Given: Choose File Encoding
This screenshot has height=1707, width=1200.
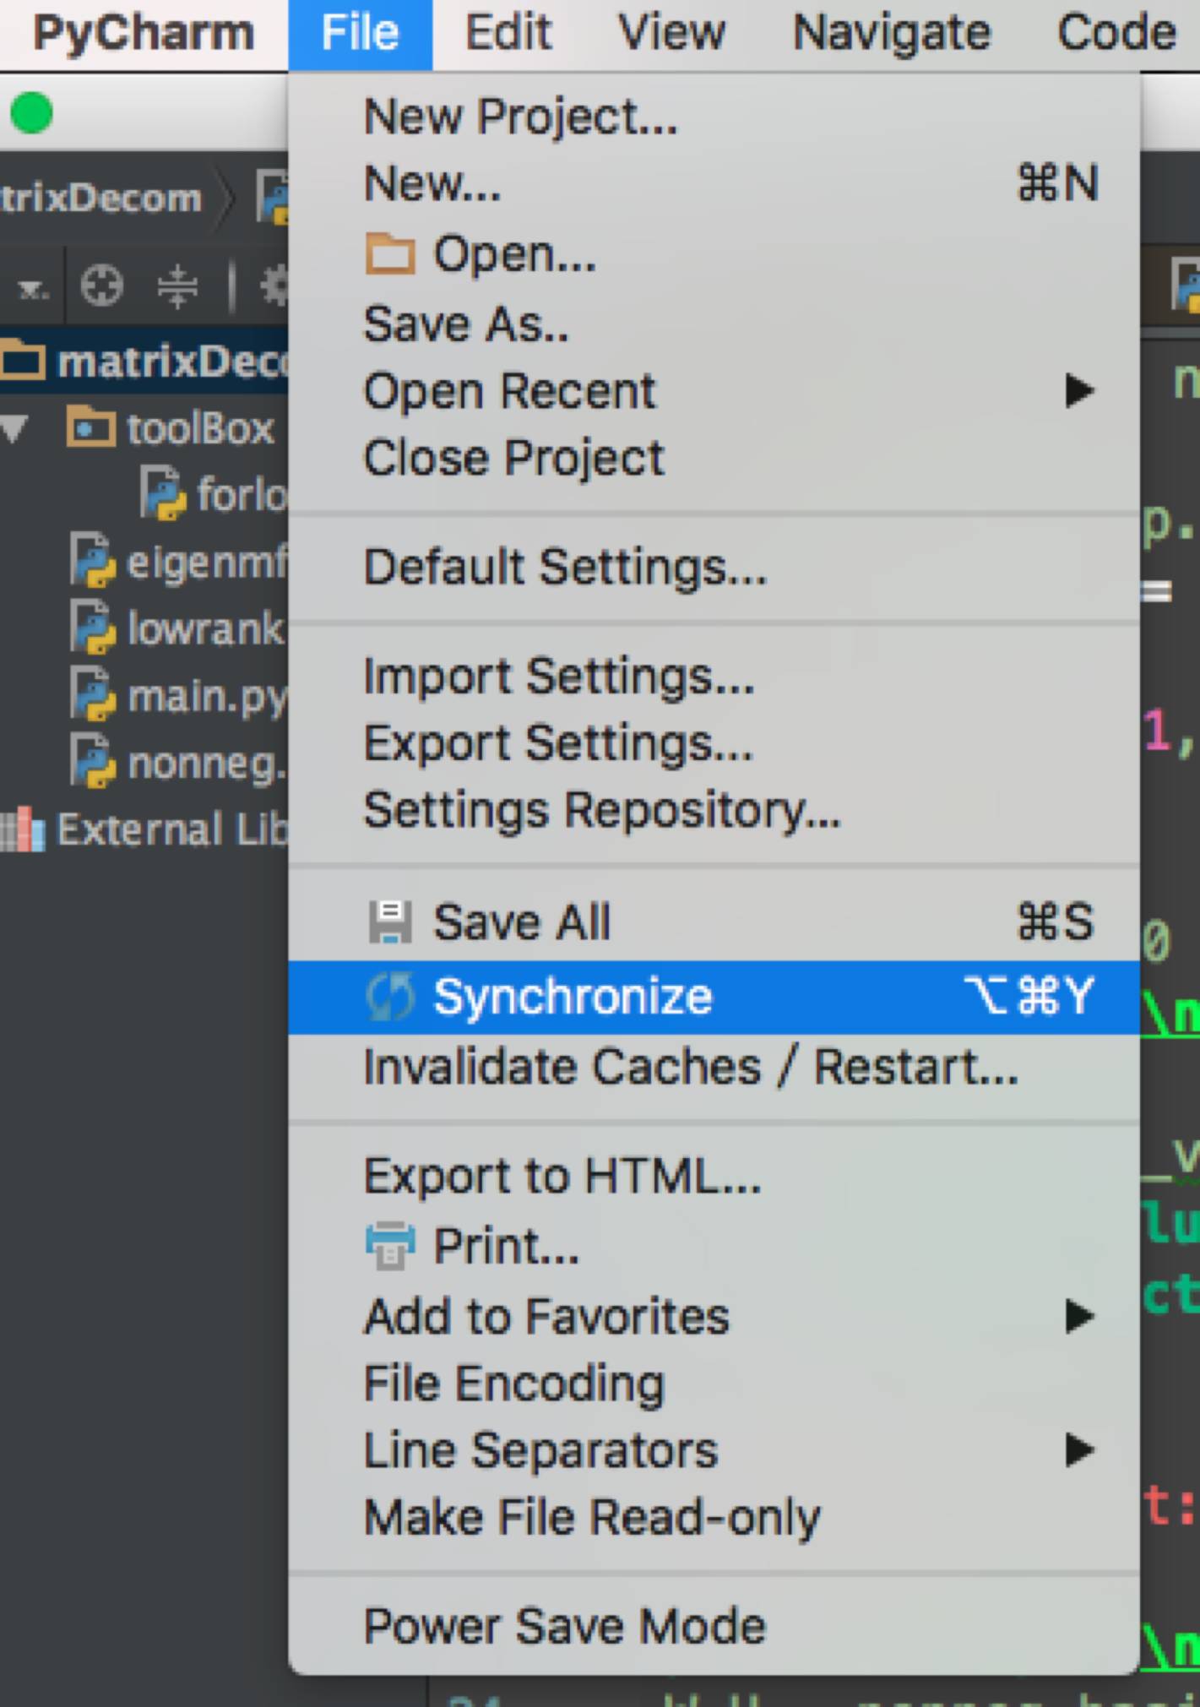Looking at the screenshot, I should coord(714,1384).
